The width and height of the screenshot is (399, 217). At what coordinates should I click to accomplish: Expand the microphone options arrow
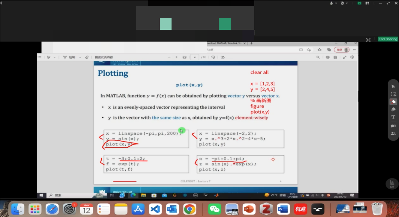point(336,3)
